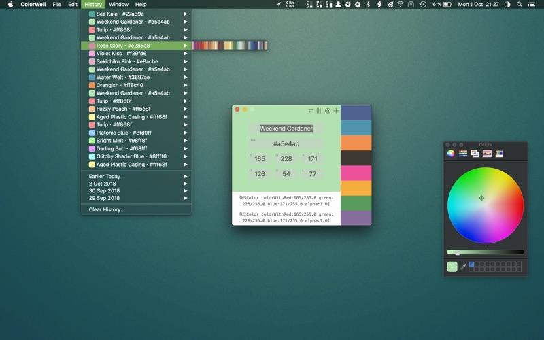
Task: Open the ColorWell application menu
Action: point(33,4)
